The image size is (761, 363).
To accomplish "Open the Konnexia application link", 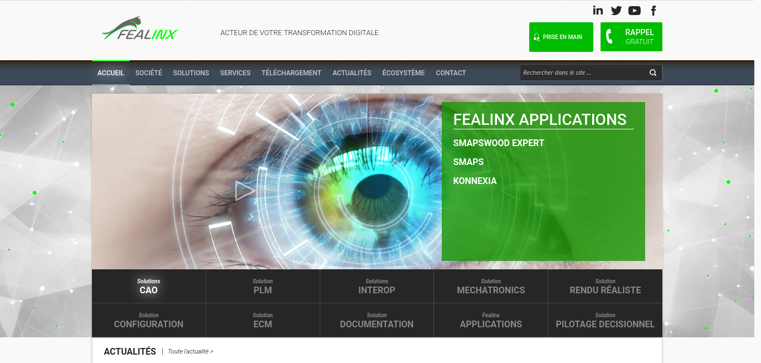I will (475, 181).
